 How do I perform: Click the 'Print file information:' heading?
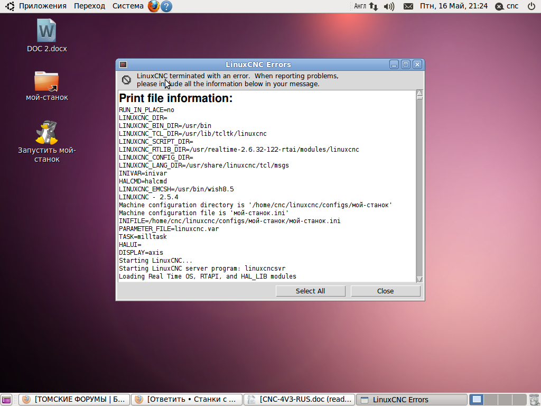click(x=175, y=98)
